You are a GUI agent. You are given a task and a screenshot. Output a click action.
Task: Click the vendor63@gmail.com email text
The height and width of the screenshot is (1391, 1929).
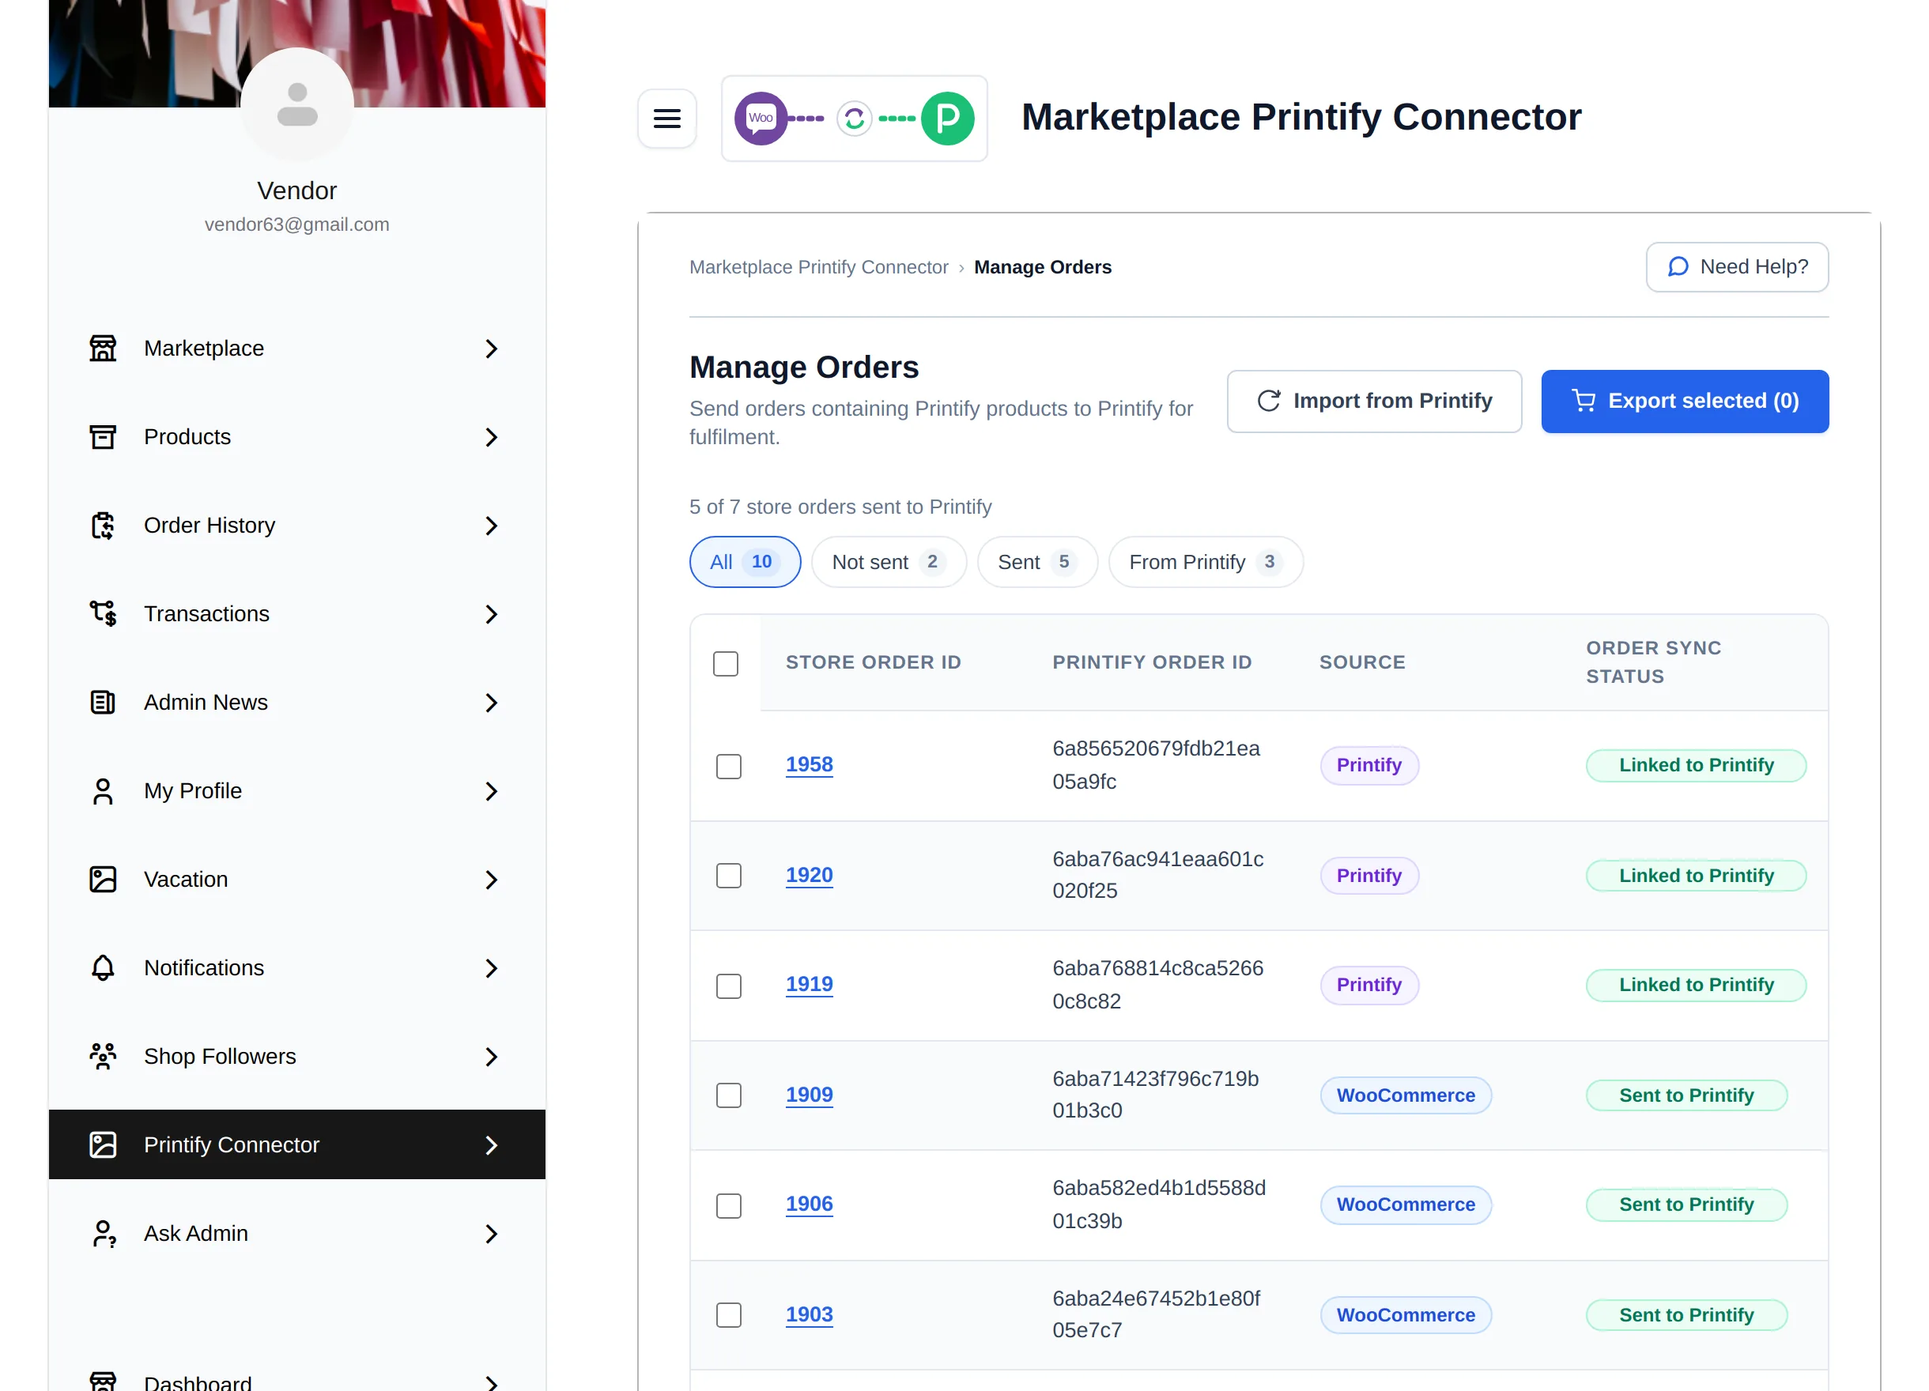coord(296,224)
